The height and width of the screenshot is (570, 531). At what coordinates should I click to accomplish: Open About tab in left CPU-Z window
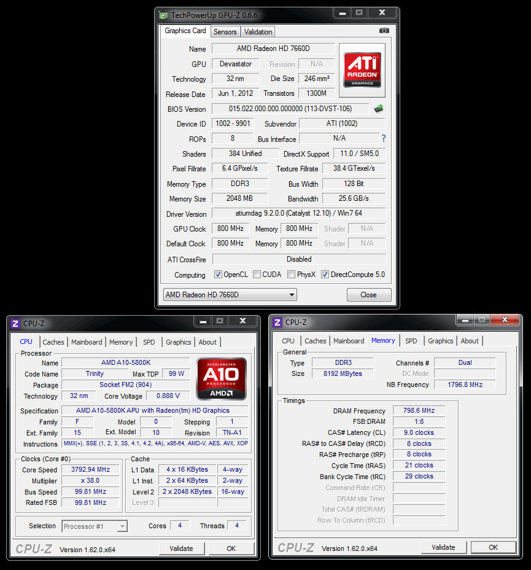click(207, 342)
